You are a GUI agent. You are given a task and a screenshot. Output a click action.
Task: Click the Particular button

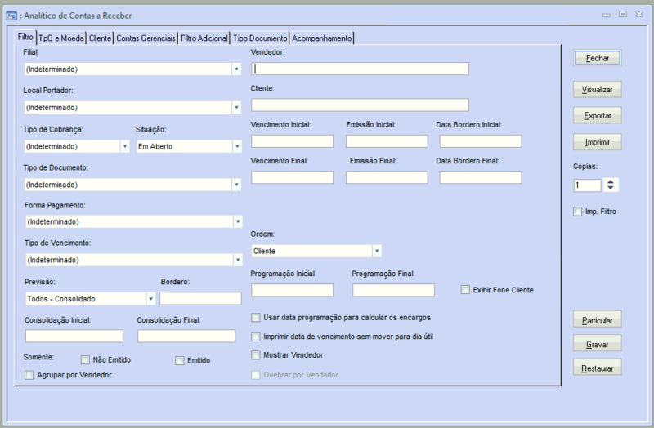[598, 320]
